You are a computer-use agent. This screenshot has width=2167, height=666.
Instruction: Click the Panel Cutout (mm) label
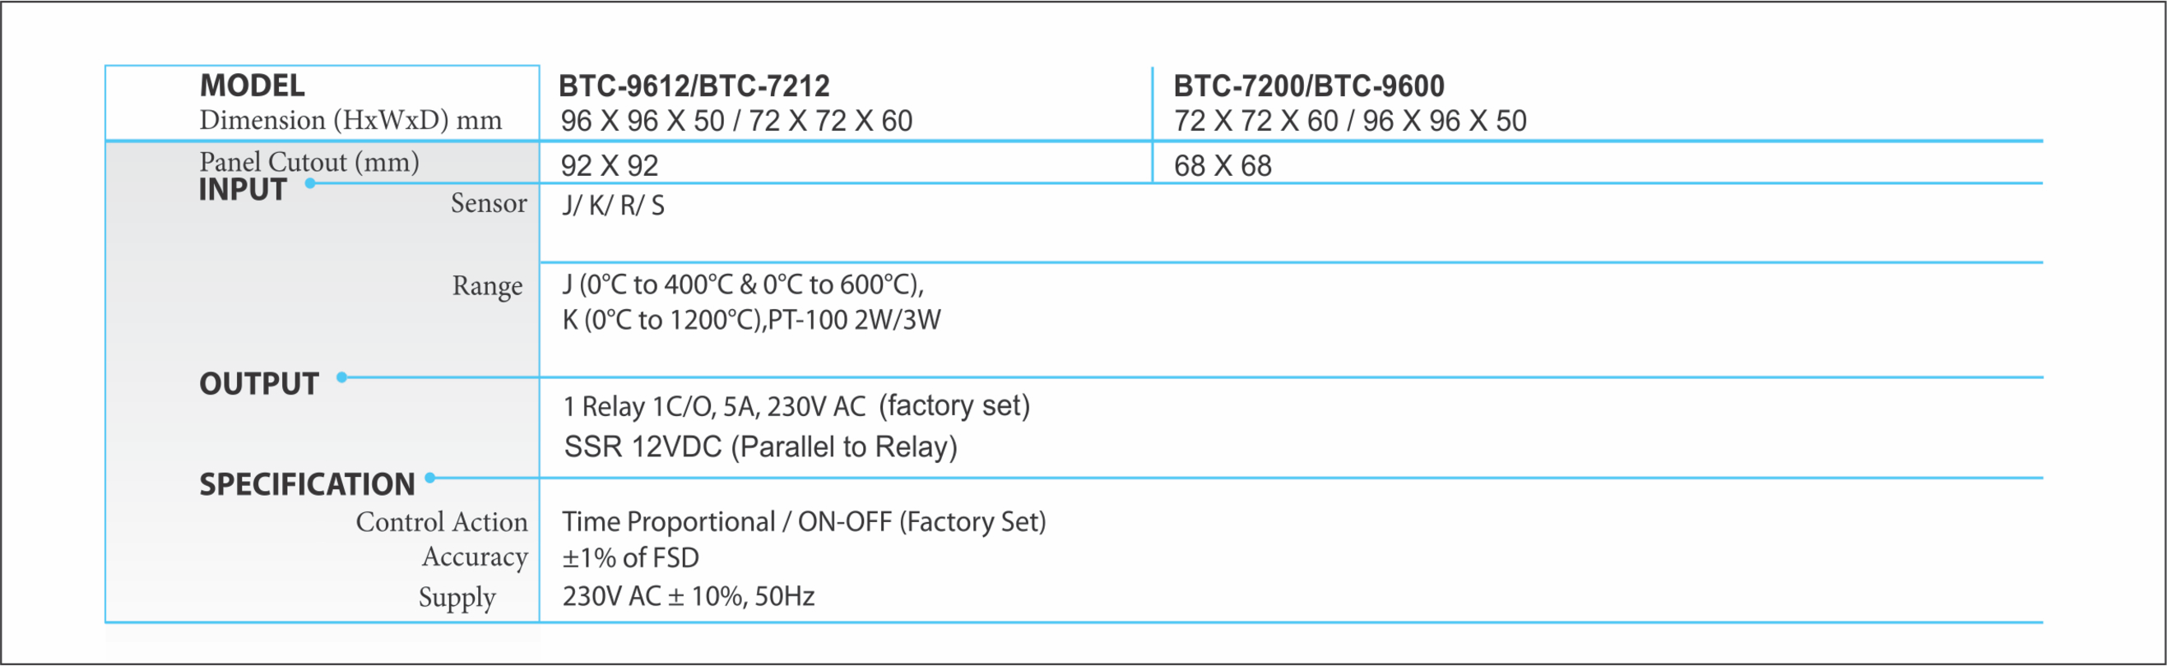point(309,161)
